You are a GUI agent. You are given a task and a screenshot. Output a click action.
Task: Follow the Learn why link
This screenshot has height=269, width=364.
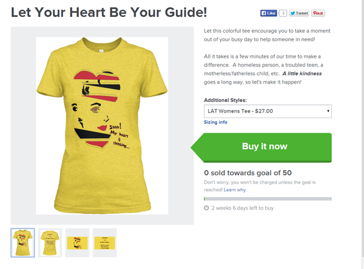[x=235, y=190]
